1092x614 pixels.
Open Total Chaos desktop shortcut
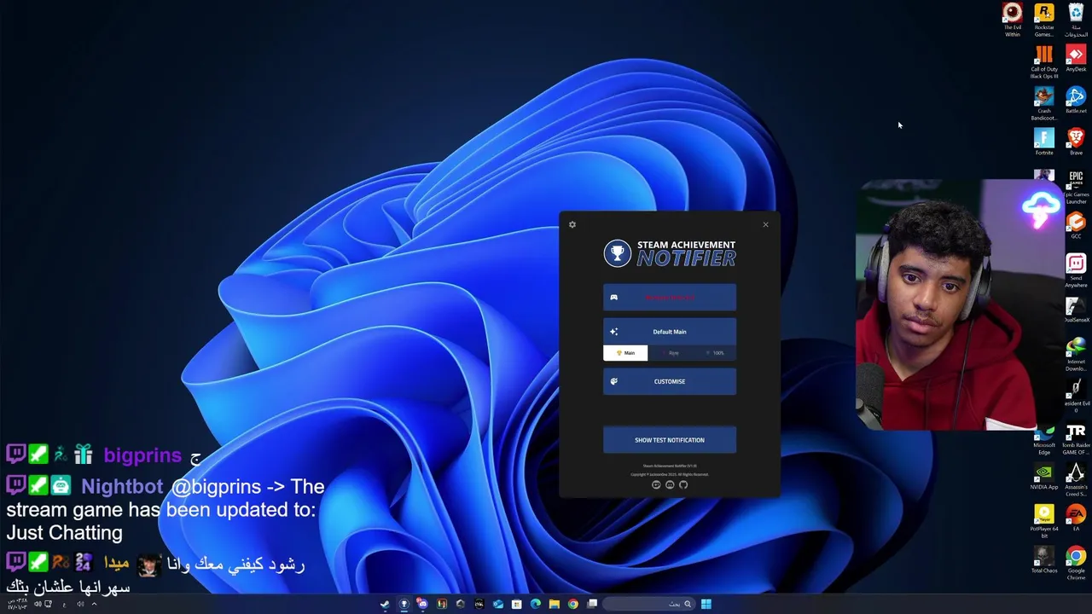(x=1044, y=560)
